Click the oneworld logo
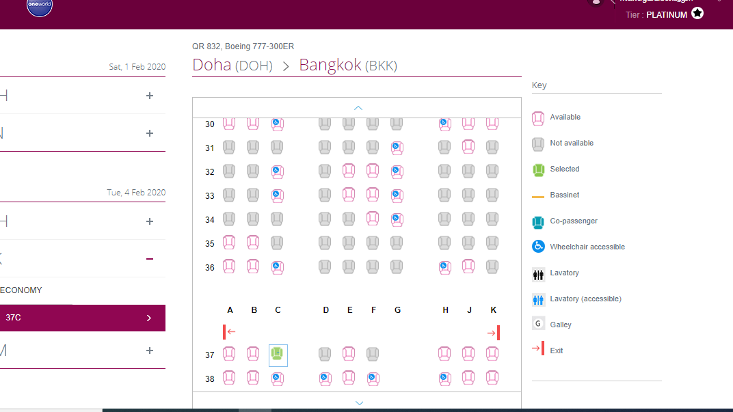The height and width of the screenshot is (412, 733). point(40,7)
